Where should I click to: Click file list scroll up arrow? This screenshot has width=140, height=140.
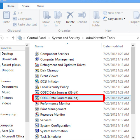click(133, 45)
